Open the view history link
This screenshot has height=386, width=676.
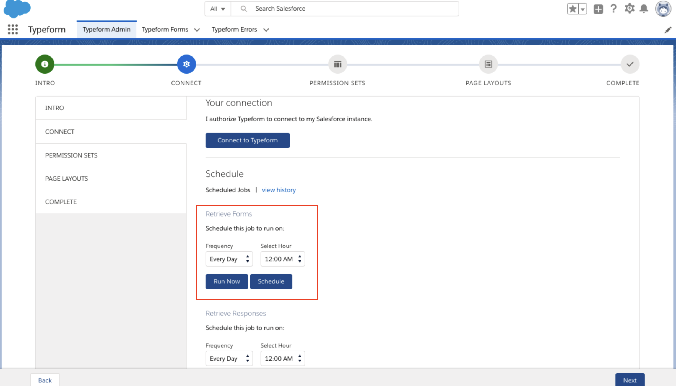click(x=279, y=190)
